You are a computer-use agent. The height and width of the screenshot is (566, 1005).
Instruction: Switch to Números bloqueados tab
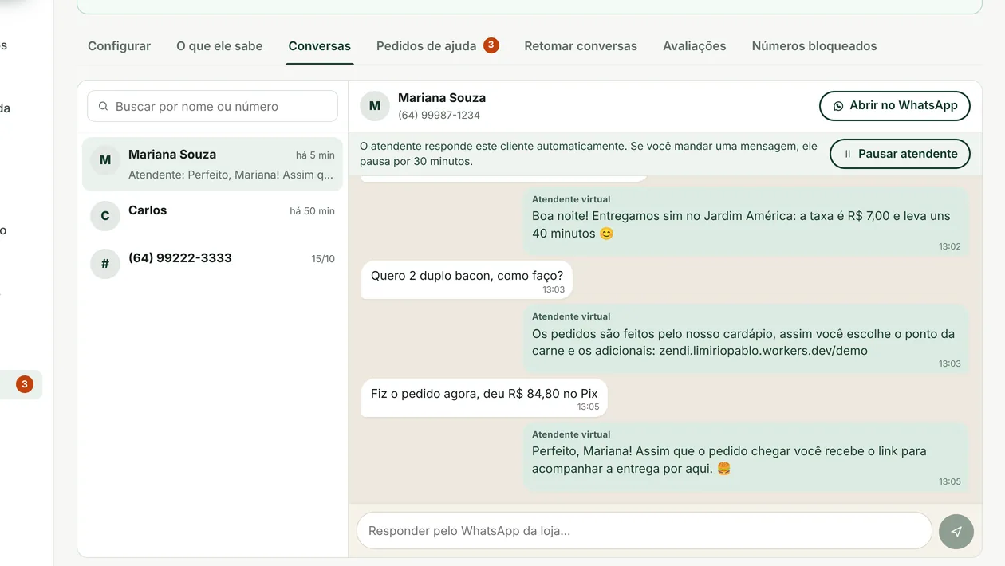click(814, 46)
